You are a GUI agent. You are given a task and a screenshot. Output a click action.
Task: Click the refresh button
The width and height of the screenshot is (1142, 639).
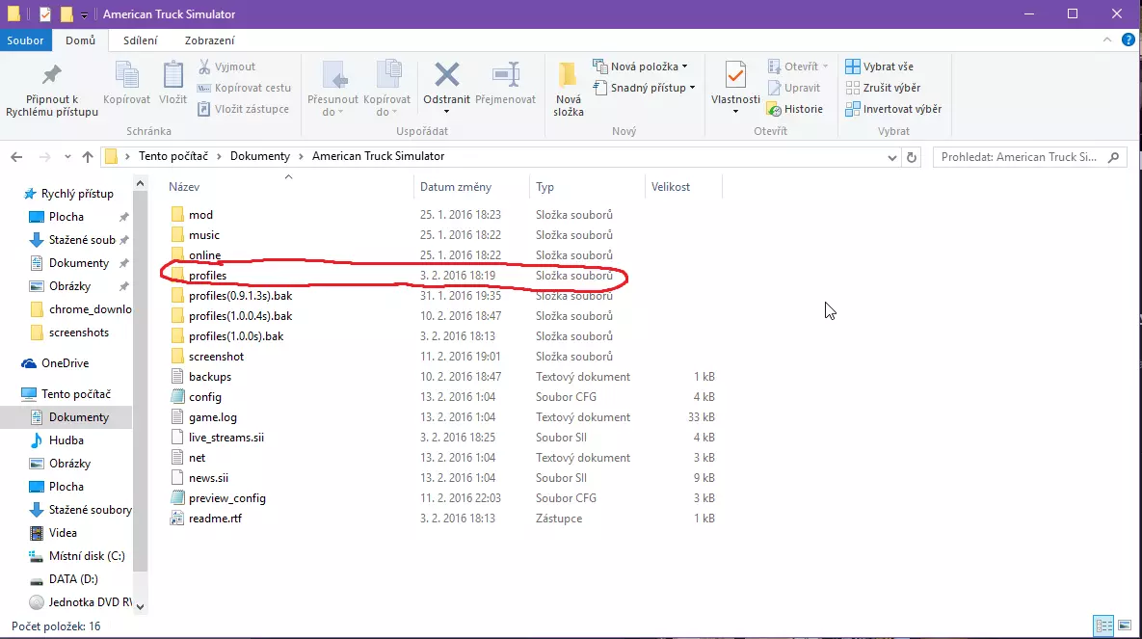pos(911,157)
